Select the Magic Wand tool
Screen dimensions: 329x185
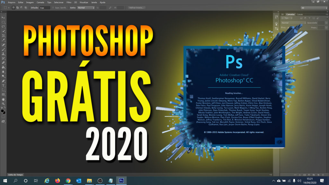tap(3, 31)
